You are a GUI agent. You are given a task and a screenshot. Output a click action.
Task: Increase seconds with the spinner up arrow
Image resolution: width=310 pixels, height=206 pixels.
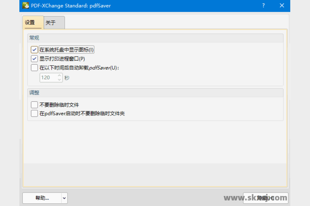coord(59,75)
